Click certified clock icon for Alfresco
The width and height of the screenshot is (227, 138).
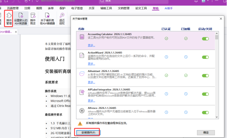[x=166, y=112]
